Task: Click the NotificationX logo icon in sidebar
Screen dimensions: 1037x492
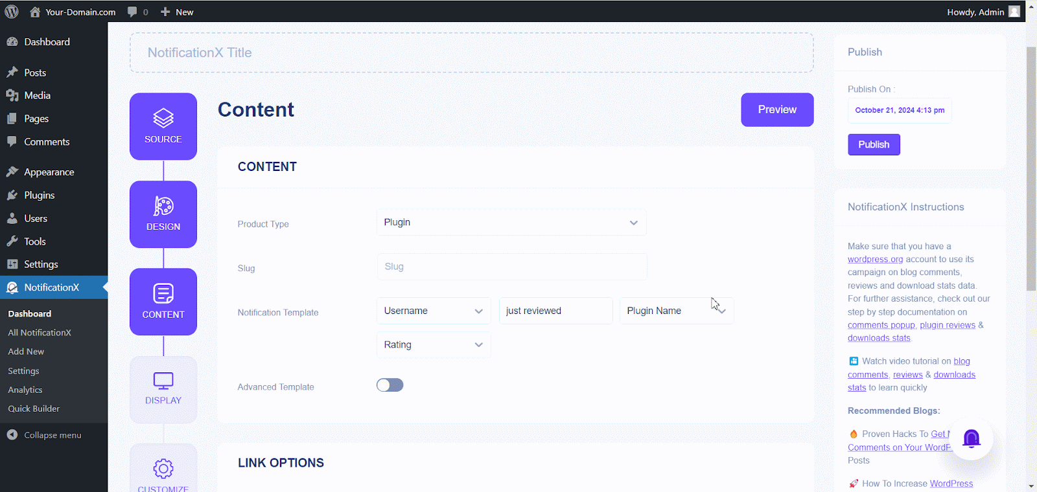Action: 12,287
